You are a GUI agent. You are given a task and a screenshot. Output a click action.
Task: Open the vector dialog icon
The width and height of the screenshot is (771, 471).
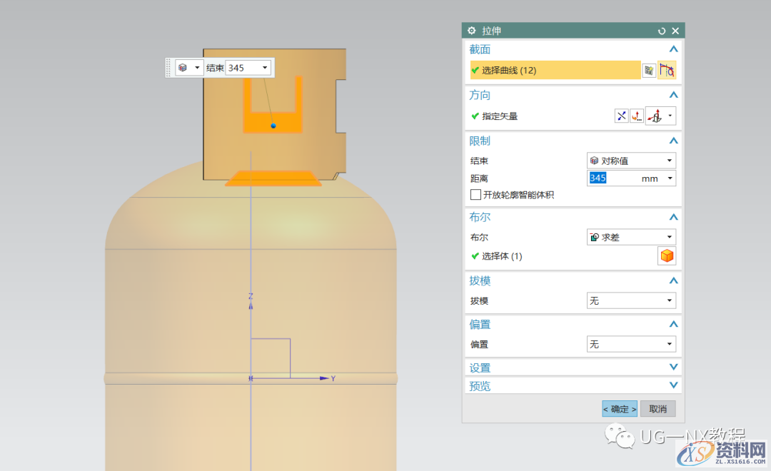coord(636,116)
